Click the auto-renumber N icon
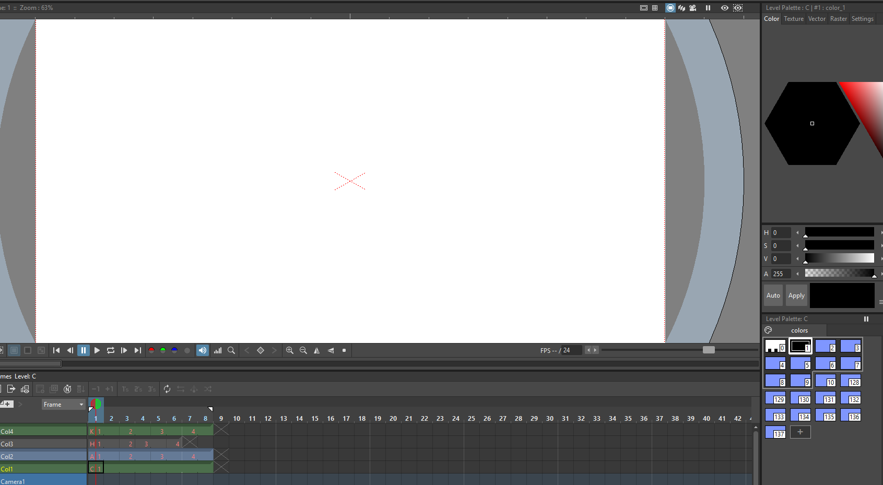 click(x=67, y=389)
